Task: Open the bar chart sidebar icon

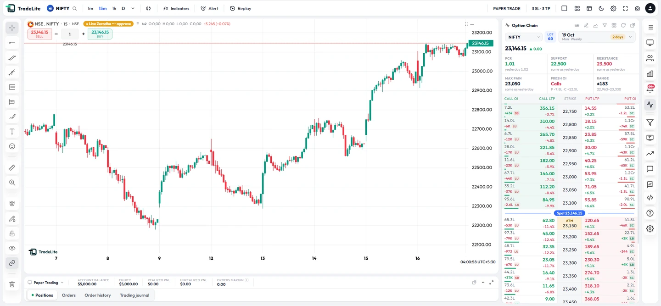Action: [x=650, y=74]
